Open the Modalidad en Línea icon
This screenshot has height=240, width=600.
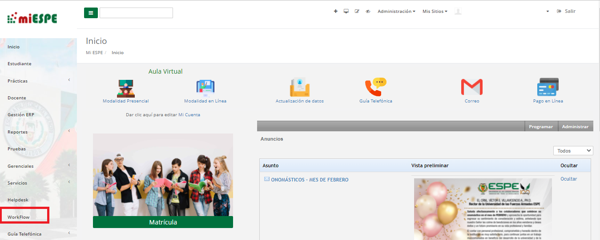205,88
